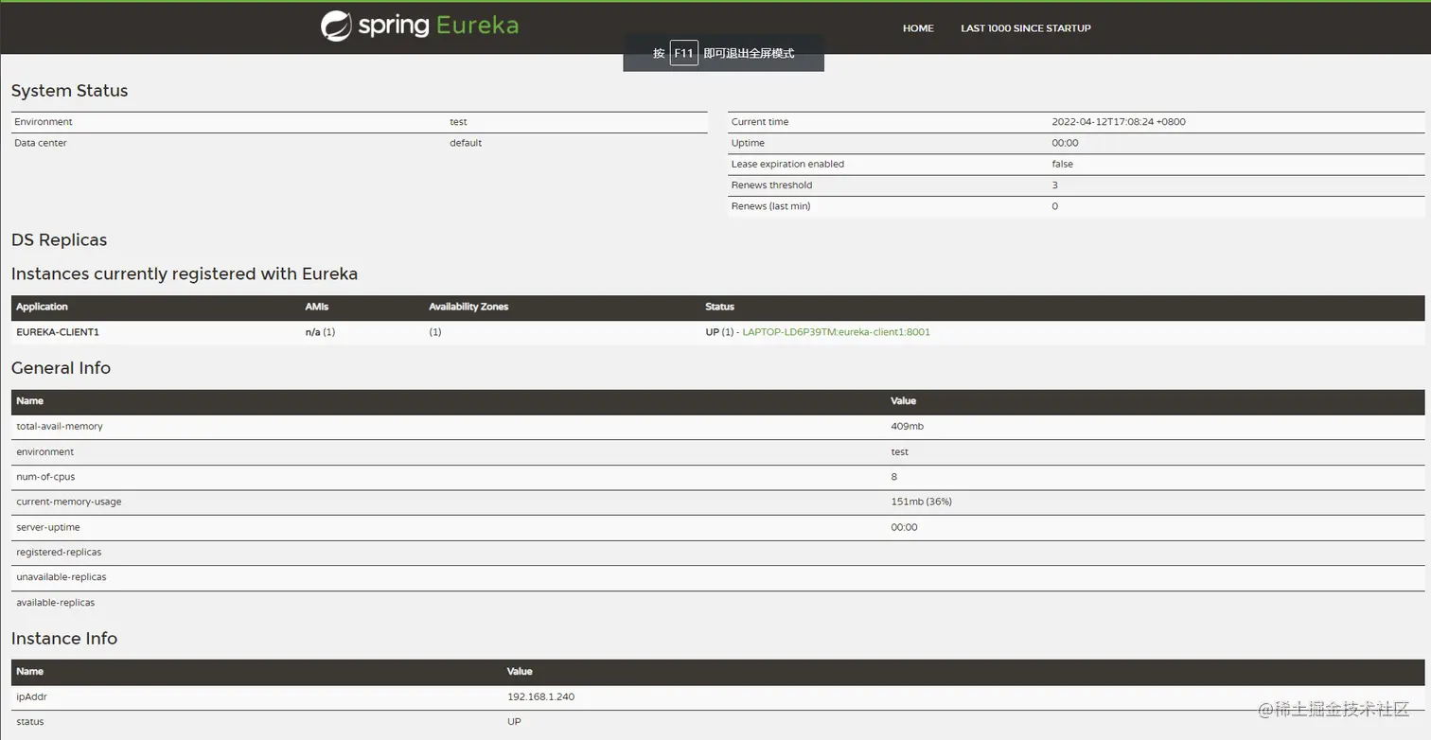Select the test value in General Info
This screenshot has height=740, width=1431.
click(900, 452)
